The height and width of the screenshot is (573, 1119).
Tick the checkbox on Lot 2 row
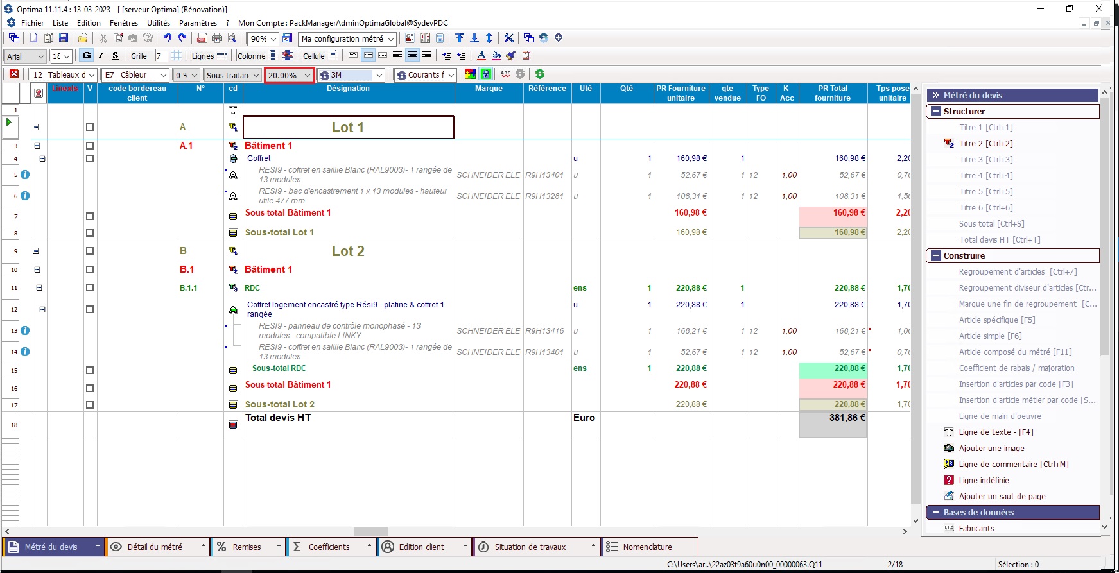[90, 251]
